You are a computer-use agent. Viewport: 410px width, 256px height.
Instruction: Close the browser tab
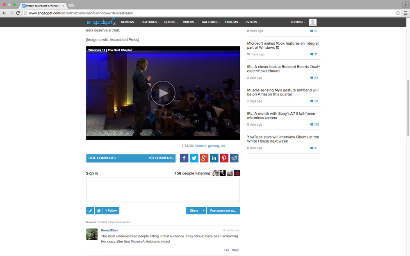[x=63, y=6]
